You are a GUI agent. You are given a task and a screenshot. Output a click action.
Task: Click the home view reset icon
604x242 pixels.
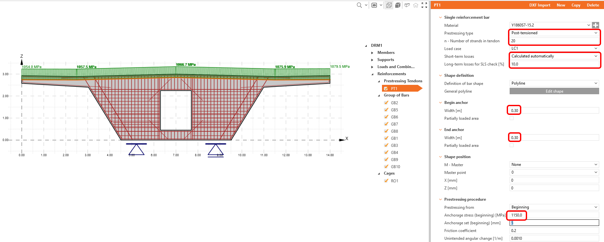tap(416, 5)
